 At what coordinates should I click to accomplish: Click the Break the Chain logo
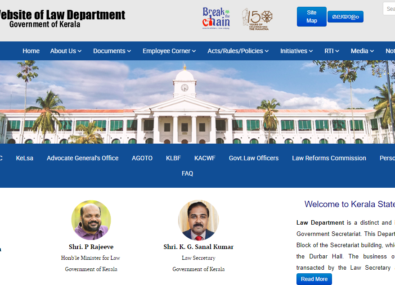[x=216, y=18]
